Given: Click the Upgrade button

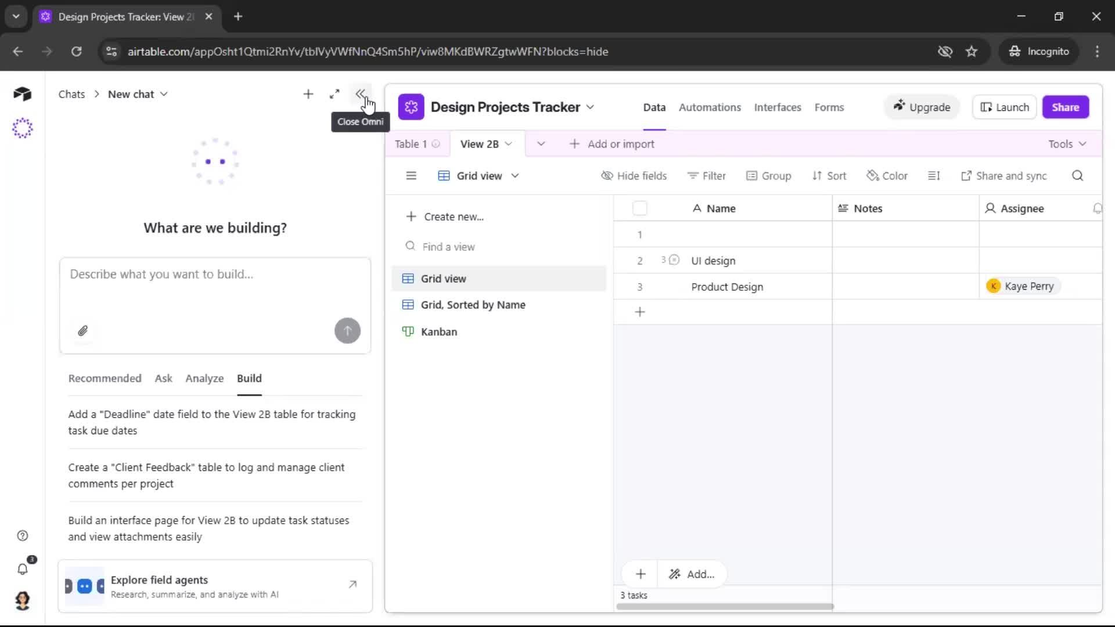Looking at the screenshot, I should (922, 107).
